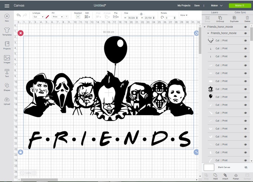Open the Maker machine dropdown
The image size is (253, 182).
click(217, 5)
